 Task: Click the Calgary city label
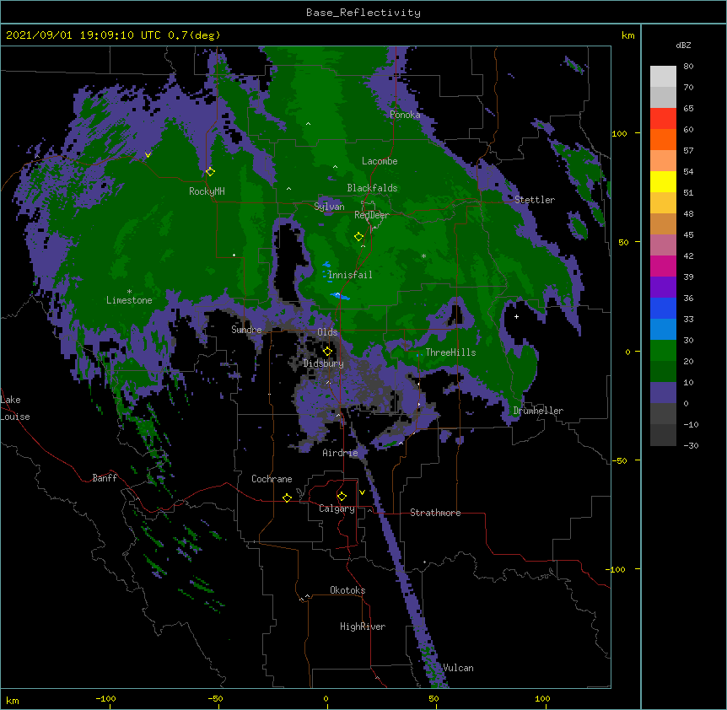point(337,508)
